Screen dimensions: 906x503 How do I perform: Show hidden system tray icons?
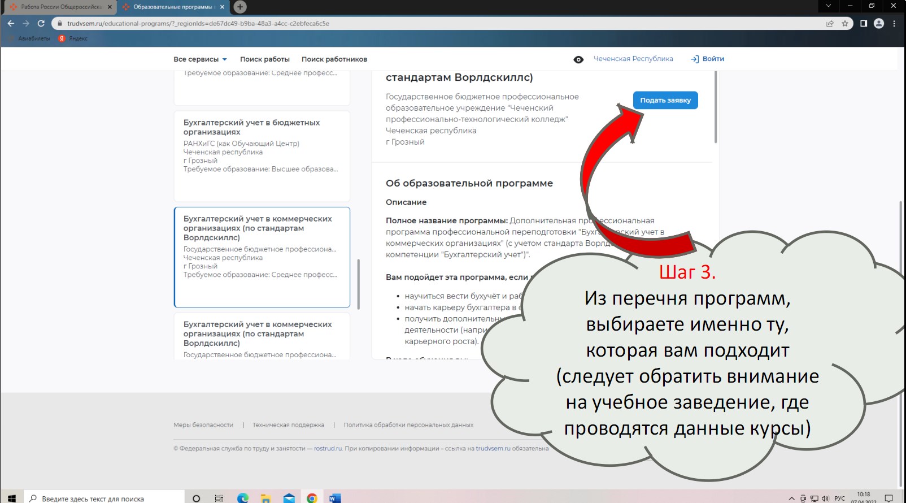point(791,498)
